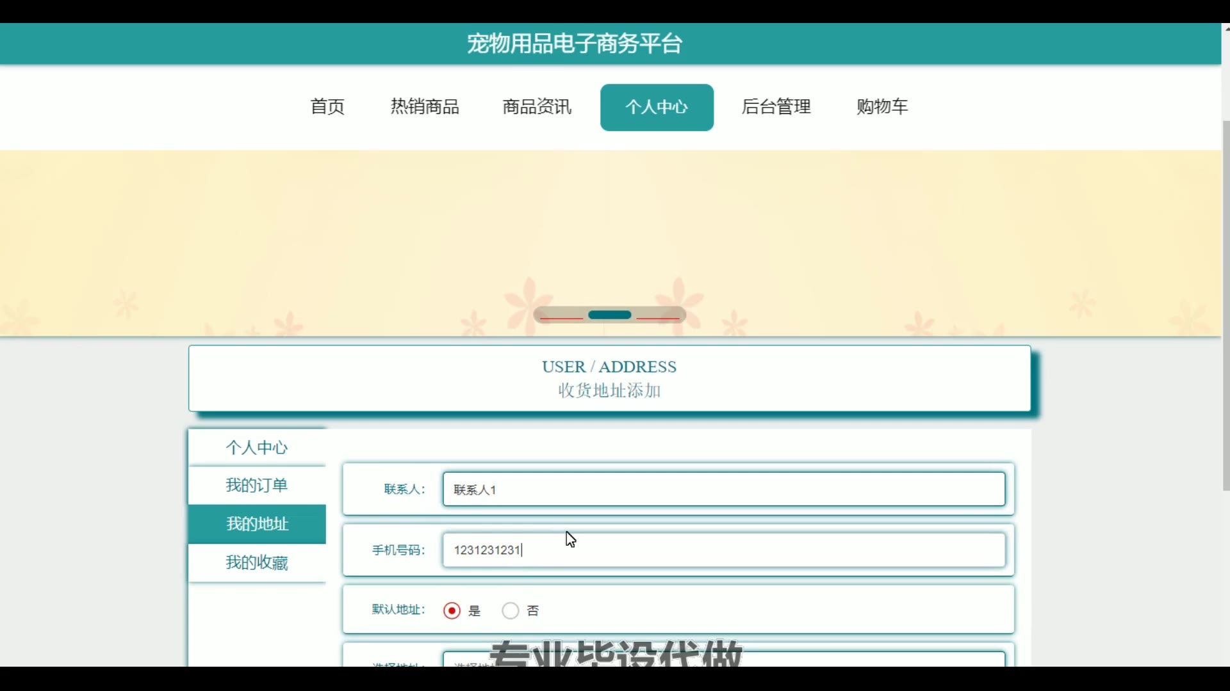Click the 默认地址 field label
This screenshot has width=1230, height=691.
click(x=398, y=610)
